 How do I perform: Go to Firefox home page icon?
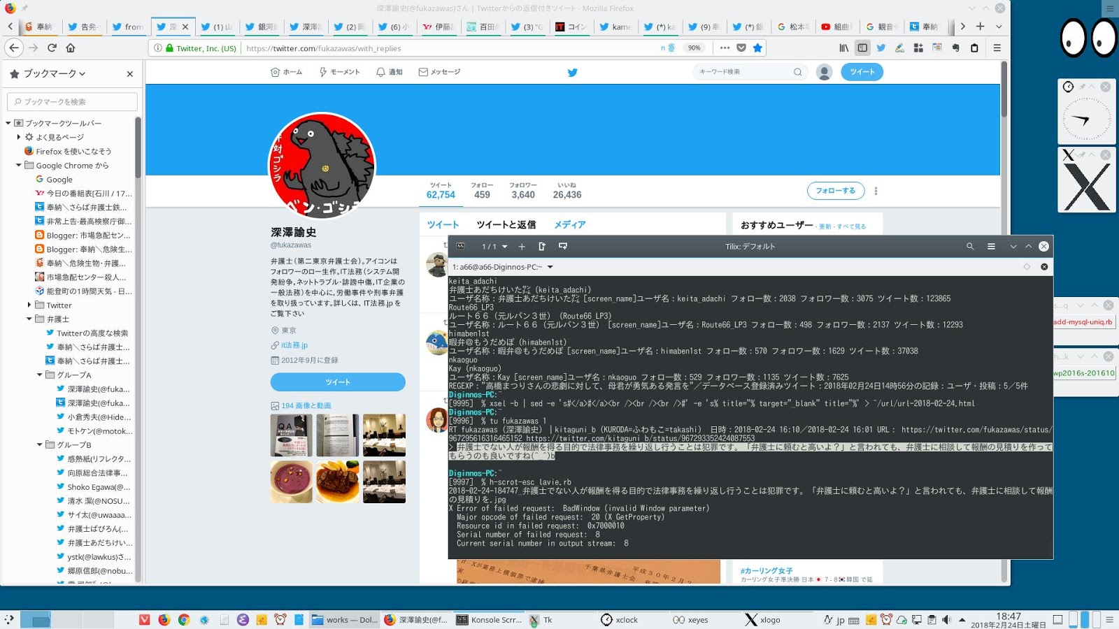click(71, 48)
